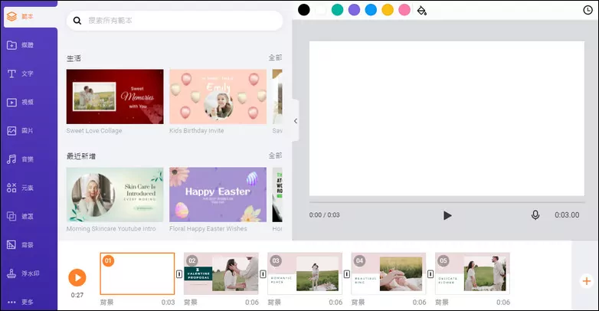
Task: Open the 媒體 media tab in sidebar
Action: tap(21, 45)
